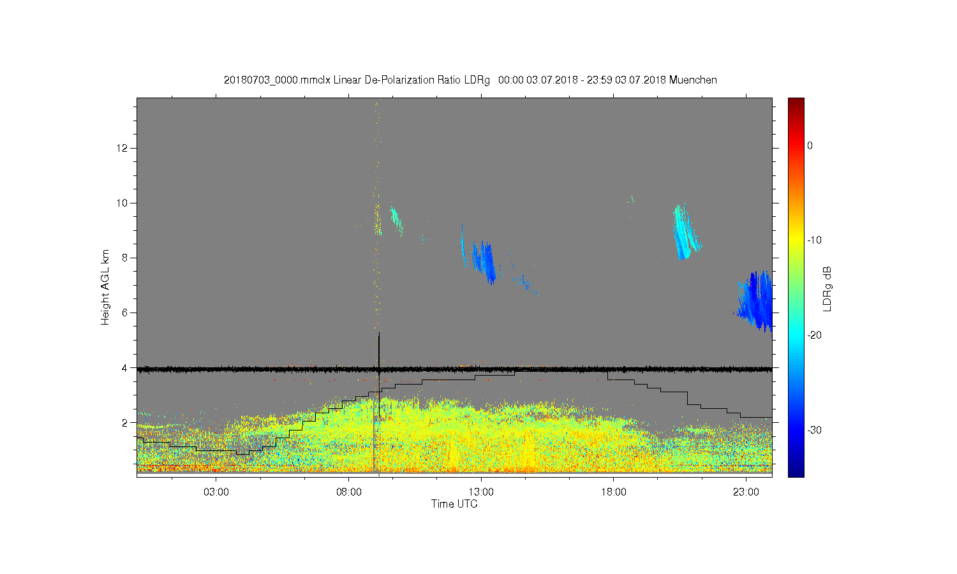Click the yellow region of the colorbar
The image size is (957, 574).
click(796, 241)
